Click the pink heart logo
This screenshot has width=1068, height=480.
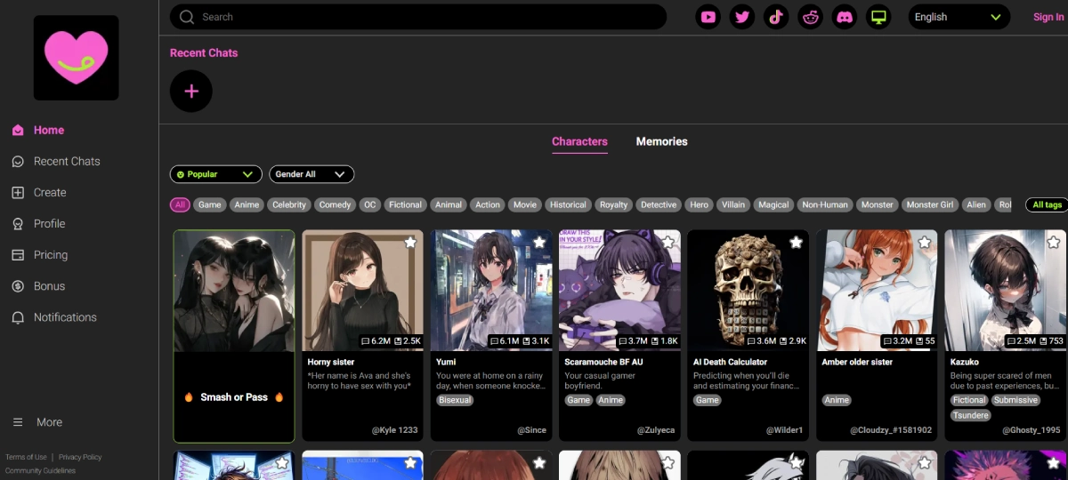77,58
